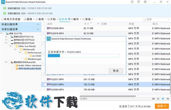
Task: Check the box for Audio Video Interleave
Action: tap(14, 65)
